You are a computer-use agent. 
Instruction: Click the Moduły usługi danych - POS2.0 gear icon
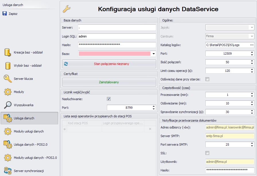(x=8, y=158)
